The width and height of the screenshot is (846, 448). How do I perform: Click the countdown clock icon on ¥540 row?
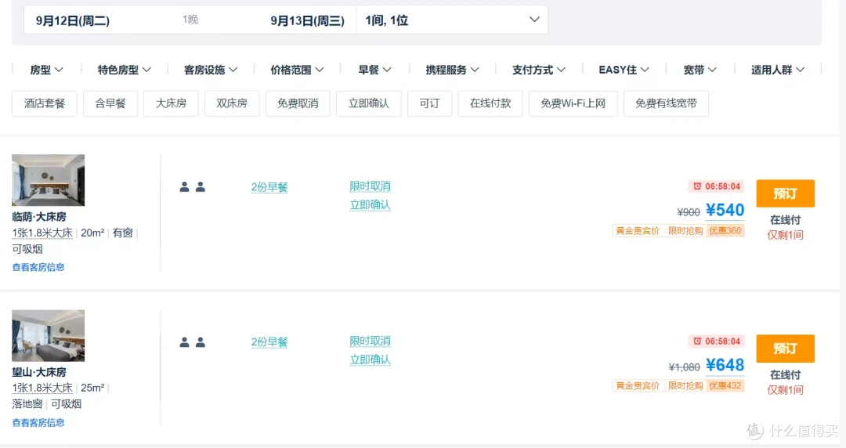coord(697,186)
